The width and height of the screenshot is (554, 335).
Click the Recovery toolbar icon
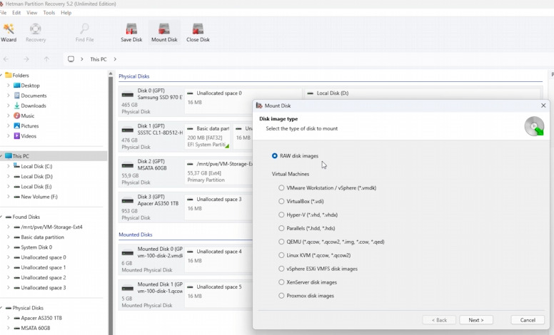tap(36, 33)
